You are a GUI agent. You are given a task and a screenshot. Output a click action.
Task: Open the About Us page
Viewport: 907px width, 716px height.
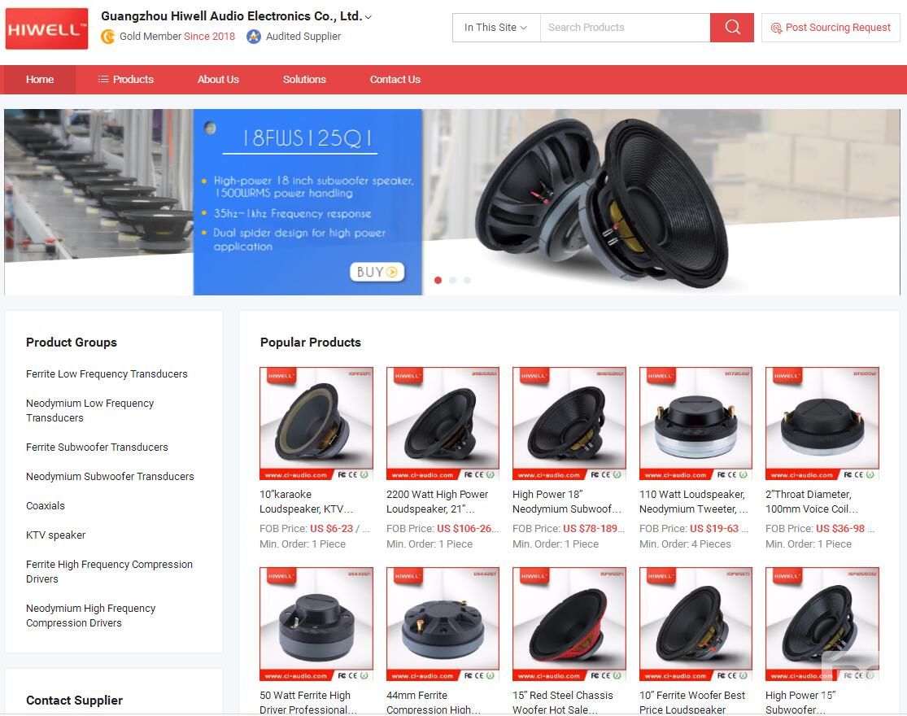pos(218,79)
